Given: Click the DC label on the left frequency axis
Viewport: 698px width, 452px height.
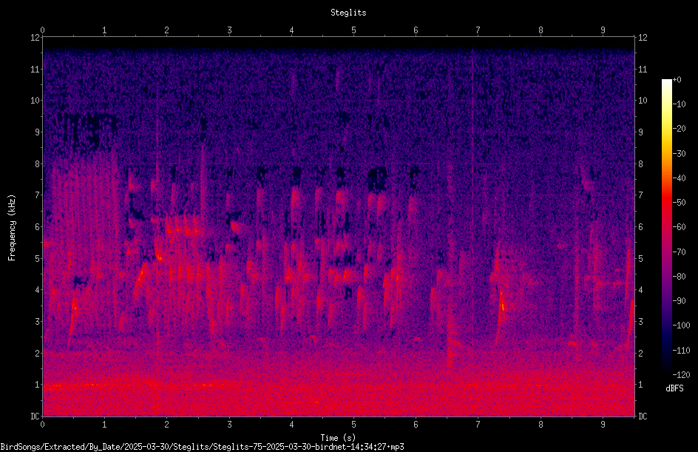Looking at the screenshot, I should [35, 416].
